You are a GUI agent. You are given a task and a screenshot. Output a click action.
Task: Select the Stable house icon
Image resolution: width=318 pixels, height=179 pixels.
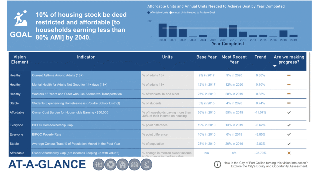point(122,165)
